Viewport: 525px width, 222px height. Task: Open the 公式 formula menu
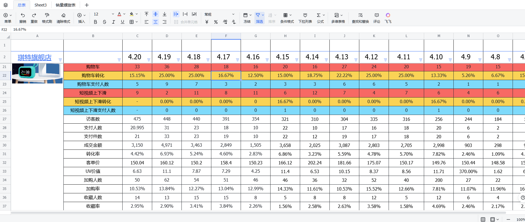(320, 18)
